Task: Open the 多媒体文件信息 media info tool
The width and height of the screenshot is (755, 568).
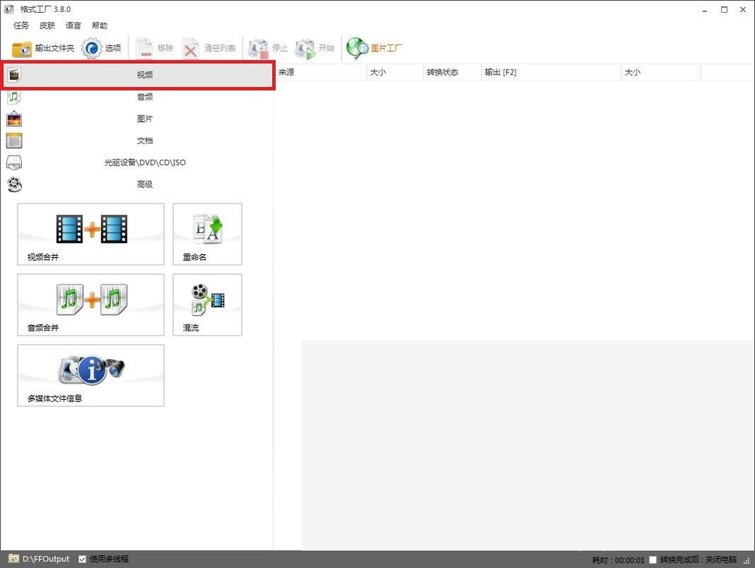Action: tap(91, 376)
